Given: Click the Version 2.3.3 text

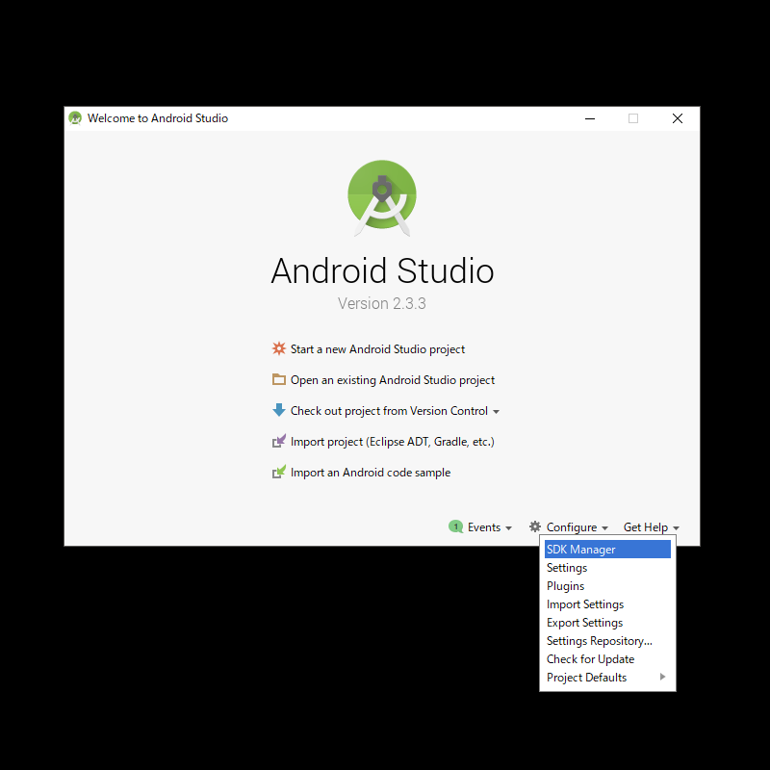Looking at the screenshot, I should pyautogui.click(x=381, y=303).
